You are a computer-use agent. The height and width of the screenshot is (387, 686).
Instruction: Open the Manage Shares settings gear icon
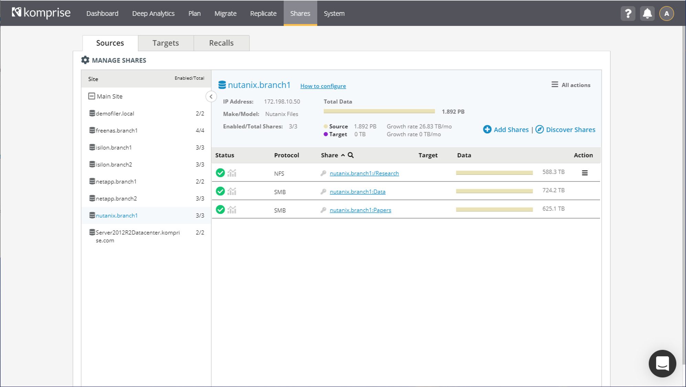[85, 60]
